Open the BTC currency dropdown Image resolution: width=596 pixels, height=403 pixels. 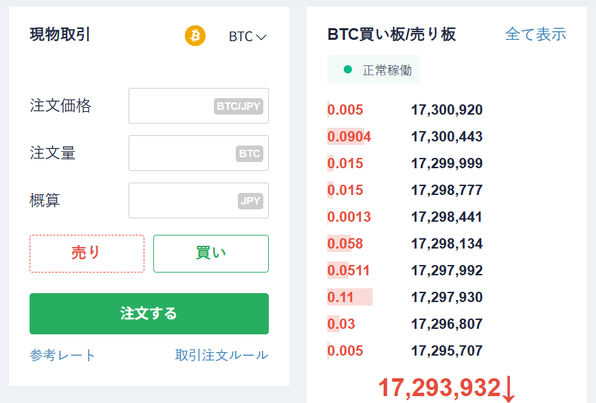[x=247, y=36]
